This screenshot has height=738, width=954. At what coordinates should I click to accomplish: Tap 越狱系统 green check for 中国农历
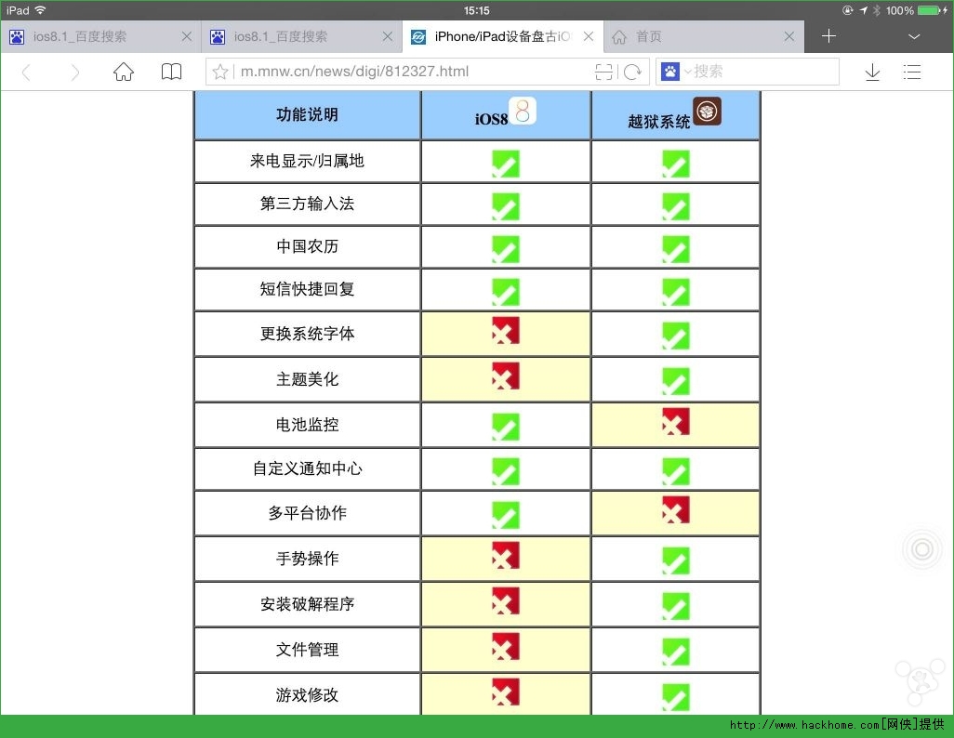pos(676,249)
